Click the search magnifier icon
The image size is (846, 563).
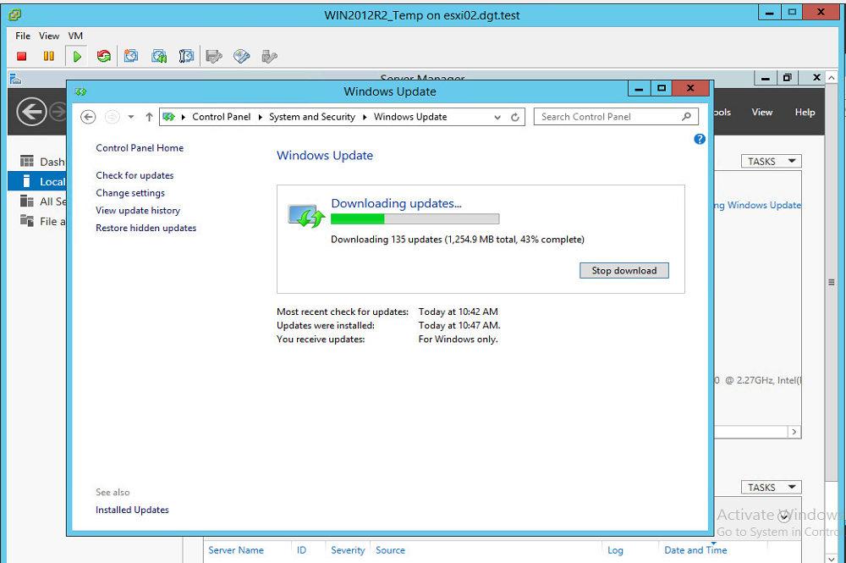coord(686,117)
